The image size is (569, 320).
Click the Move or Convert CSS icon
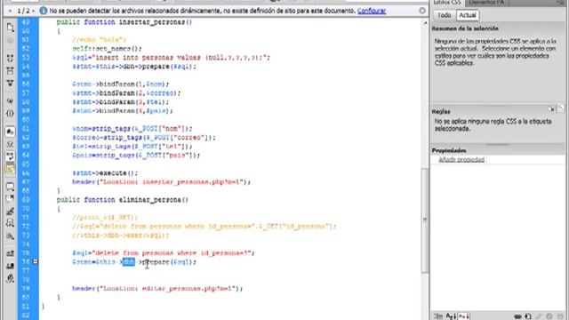pos(10,236)
